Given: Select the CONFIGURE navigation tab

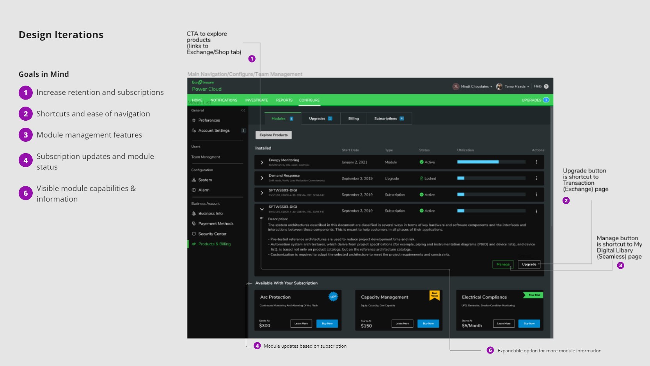Looking at the screenshot, I should pos(309,100).
